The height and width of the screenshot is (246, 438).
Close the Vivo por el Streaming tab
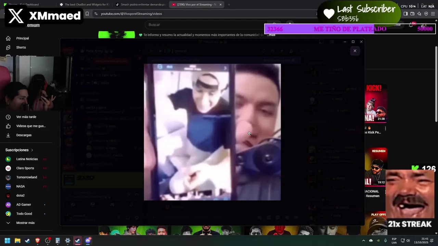(220, 4)
